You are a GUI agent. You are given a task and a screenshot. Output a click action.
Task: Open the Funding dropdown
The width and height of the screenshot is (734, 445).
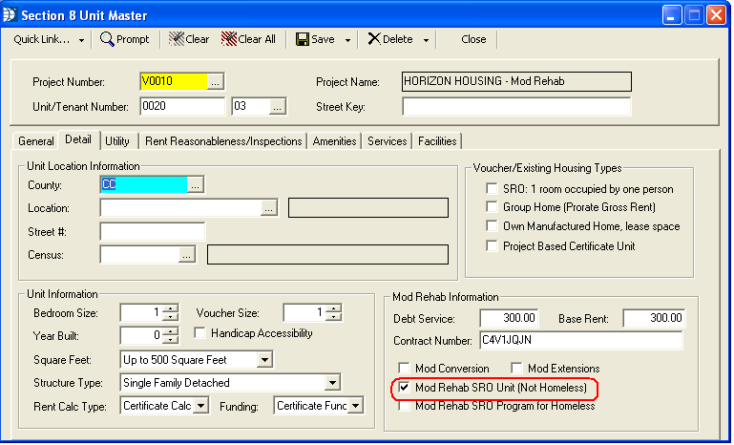point(356,406)
